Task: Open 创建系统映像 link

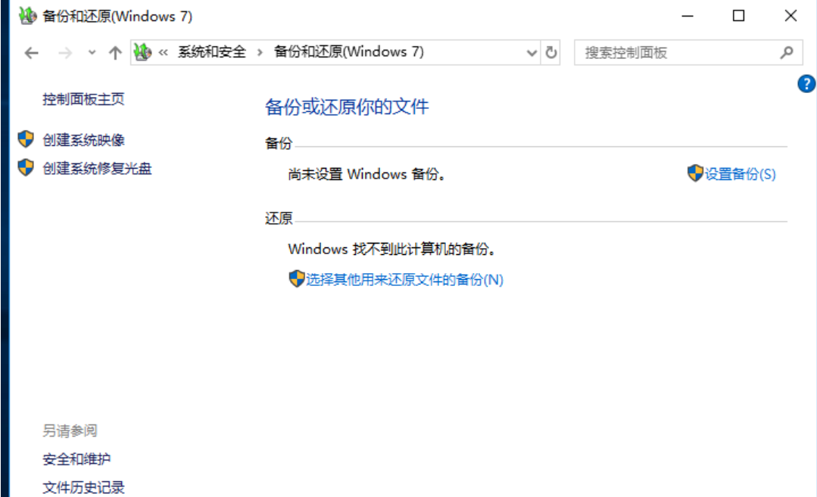Action: pos(83,140)
